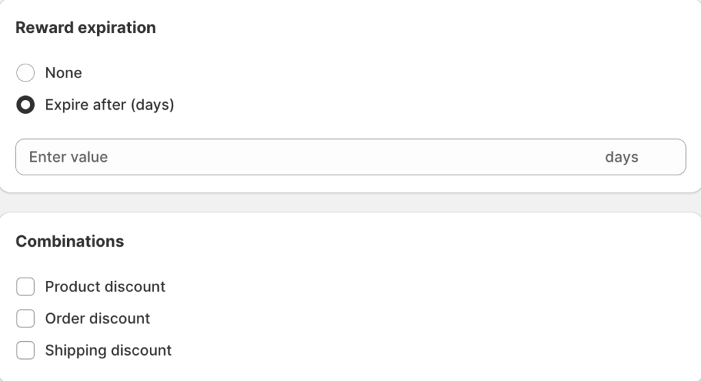Click the Reward expiration heading
701x381 pixels.
pyautogui.click(x=86, y=28)
